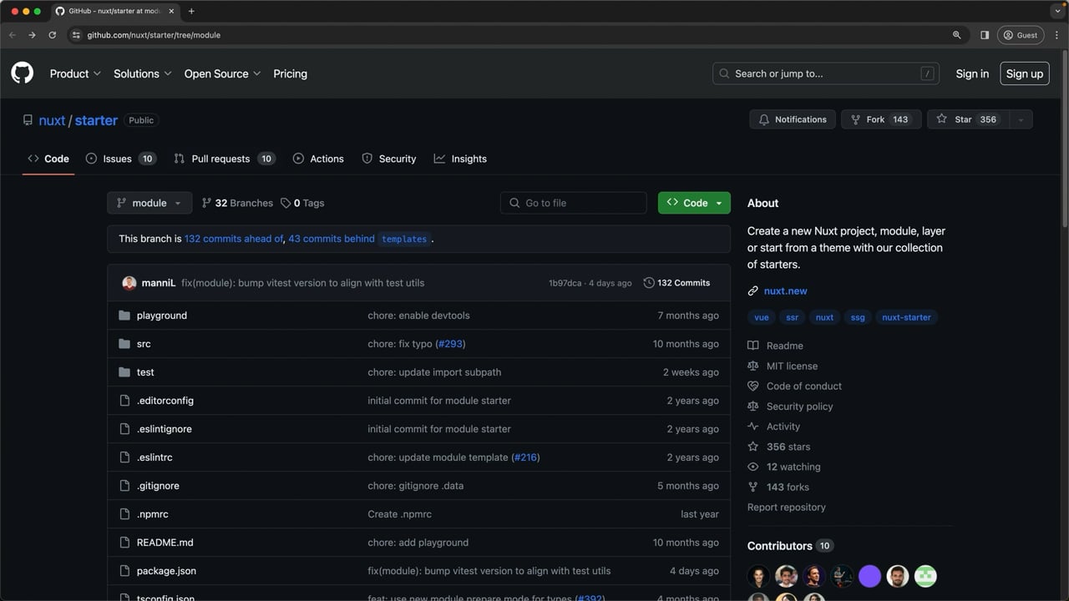Click the zoom magnifier icon in the address bar

[957, 35]
